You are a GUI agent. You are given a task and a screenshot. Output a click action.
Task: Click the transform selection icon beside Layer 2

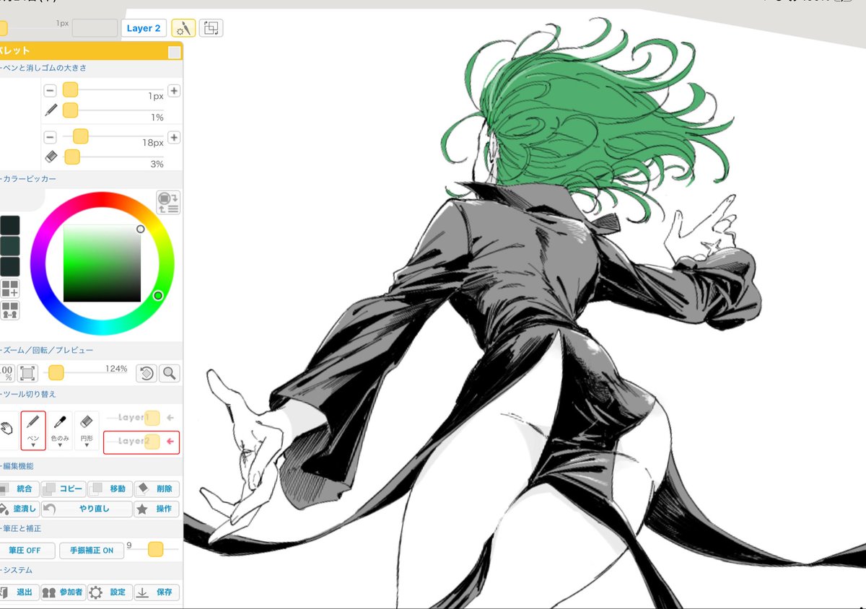(211, 28)
